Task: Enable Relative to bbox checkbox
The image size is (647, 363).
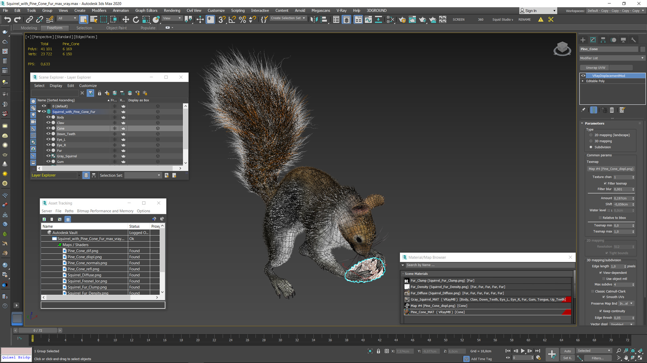Action: coord(600,218)
